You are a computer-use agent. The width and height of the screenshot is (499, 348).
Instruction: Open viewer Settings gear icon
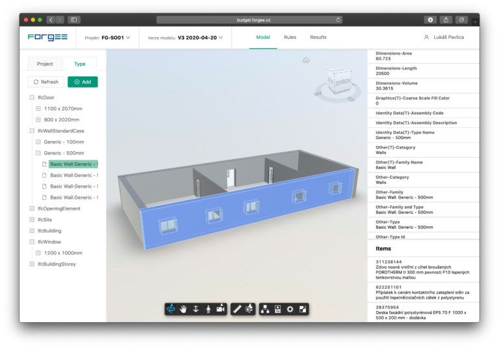(x=290, y=309)
